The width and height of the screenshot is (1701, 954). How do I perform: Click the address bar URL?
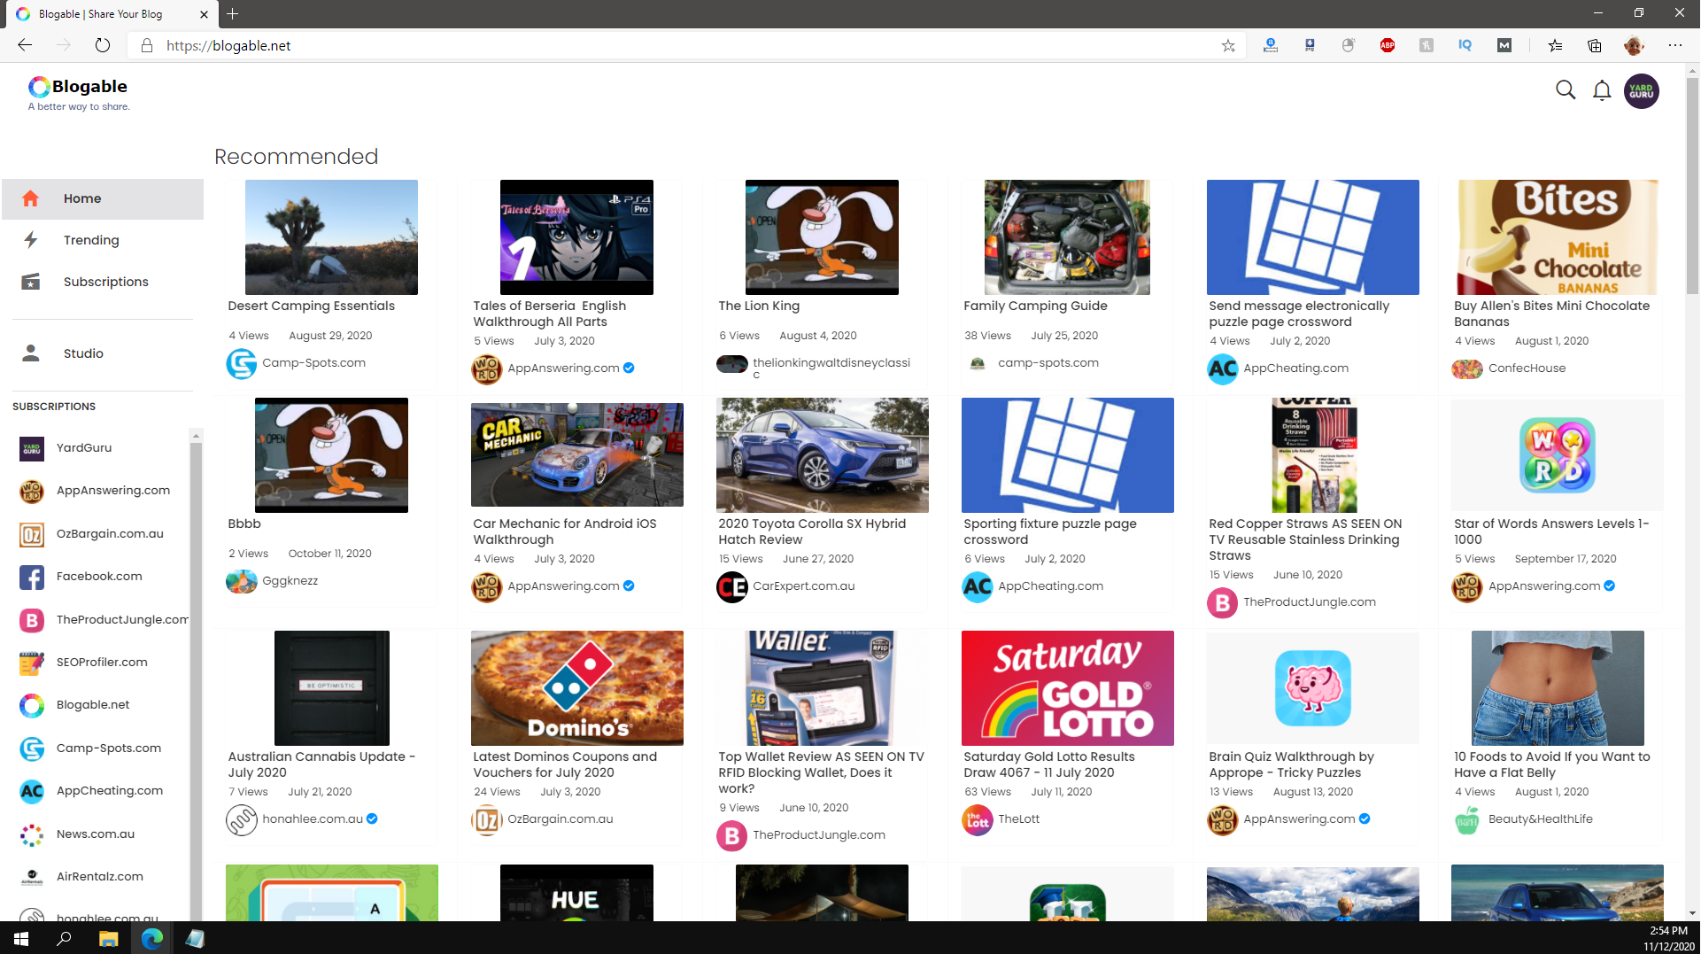tap(228, 45)
